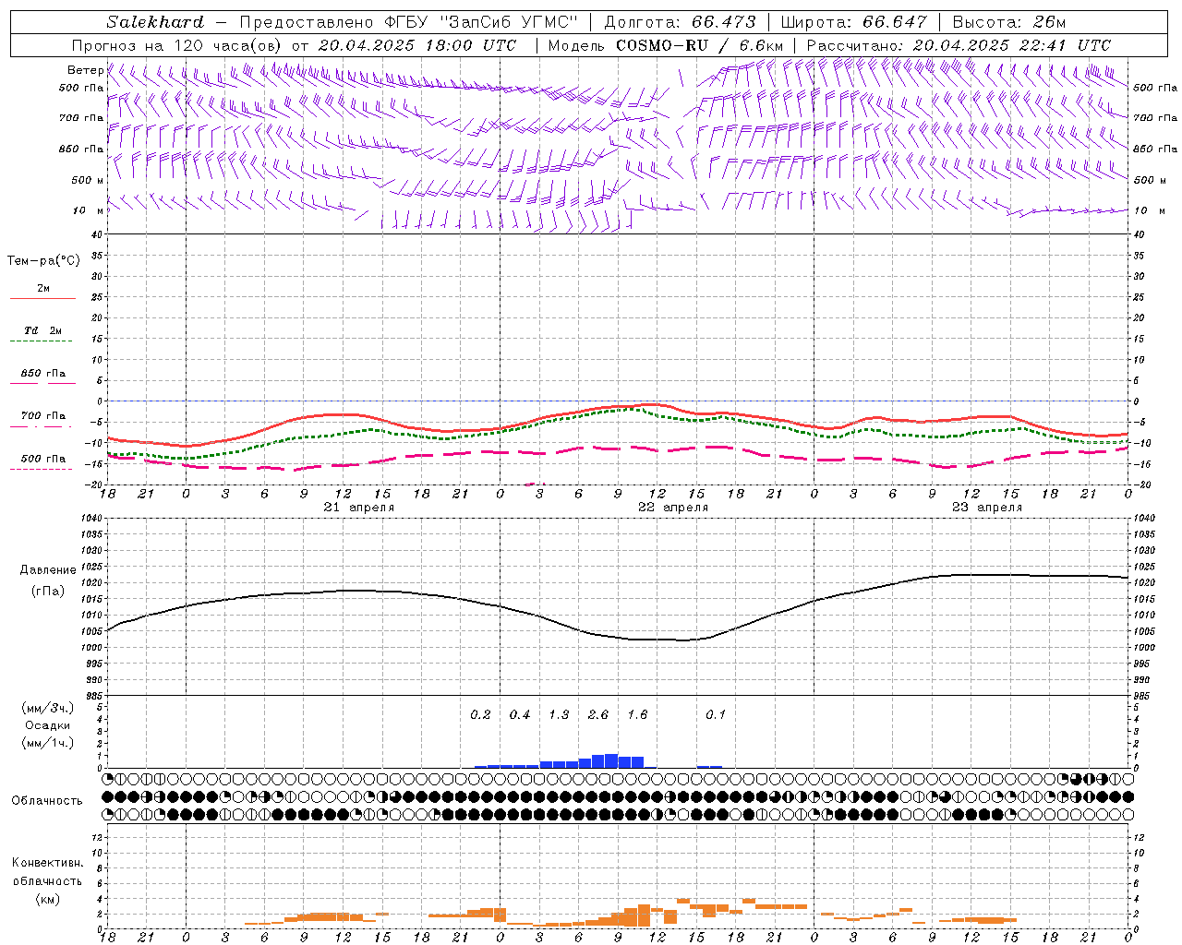The height and width of the screenshot is (945, 1182).
Task: Click the "(мм/3ч.)" precipitation unit label
Action: coord(48,708)
